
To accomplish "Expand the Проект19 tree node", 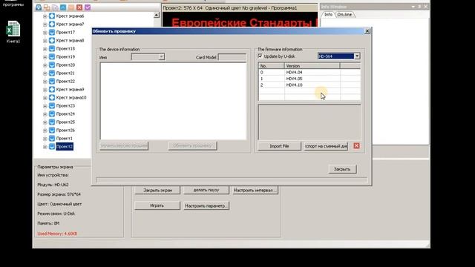I will pyautogui.click(x=45, y=57).
